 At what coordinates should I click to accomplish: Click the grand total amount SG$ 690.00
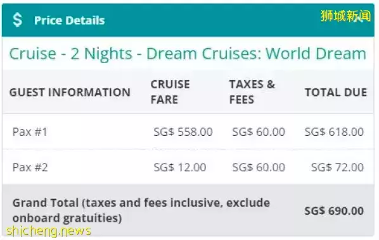[x=334, y=211]
